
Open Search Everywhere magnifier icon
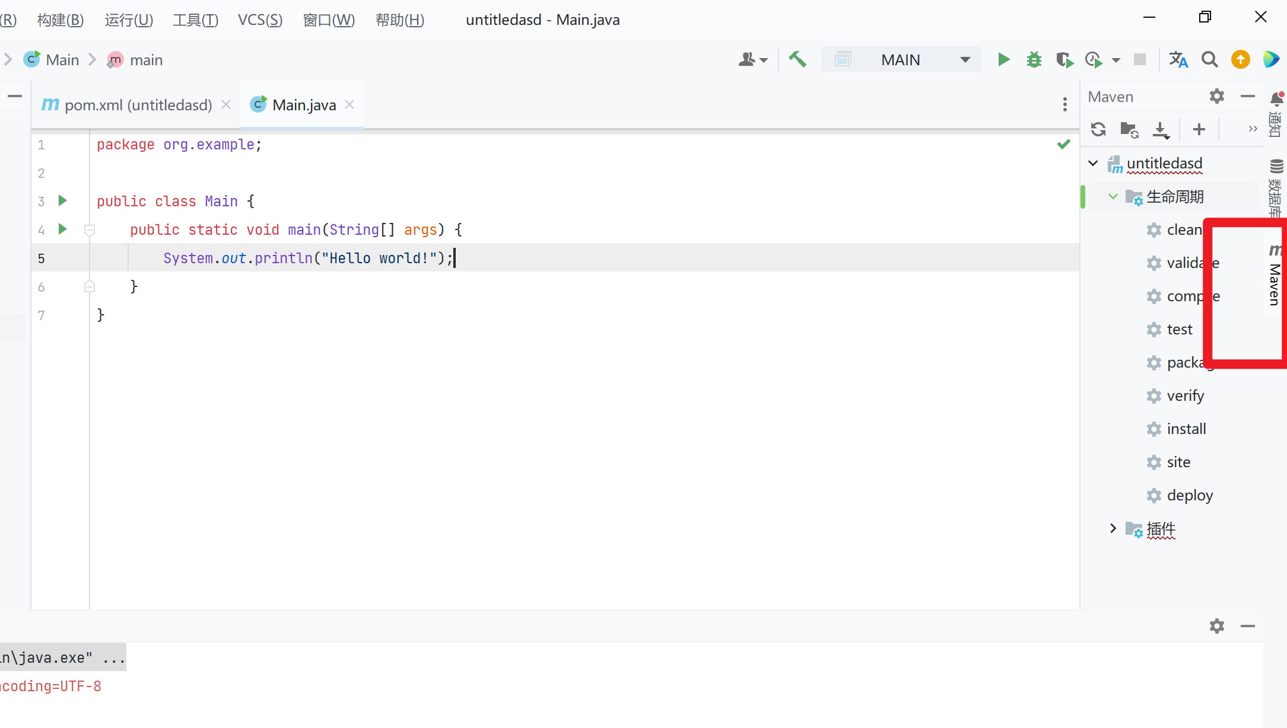coord(1210,60)
